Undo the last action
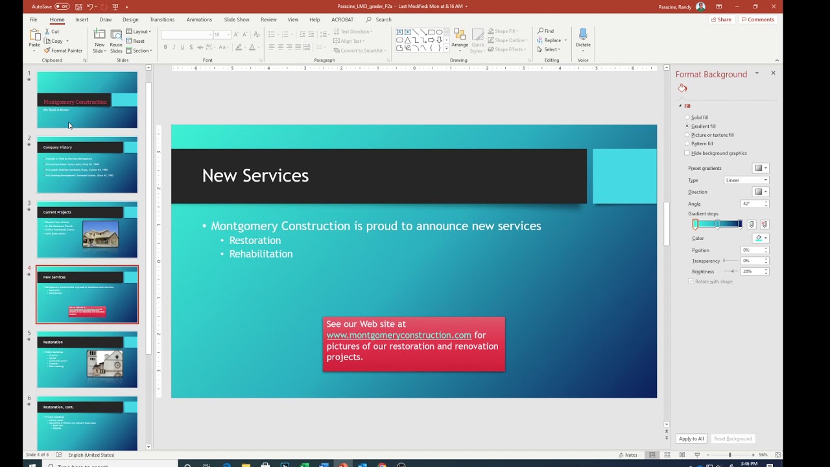This screenshot has width=830, height=467. pyautogui.click(x=90, y=6)
